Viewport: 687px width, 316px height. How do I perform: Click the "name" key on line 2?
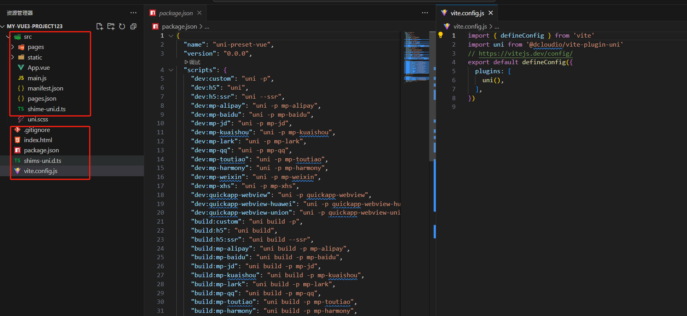tap(194, 45)
